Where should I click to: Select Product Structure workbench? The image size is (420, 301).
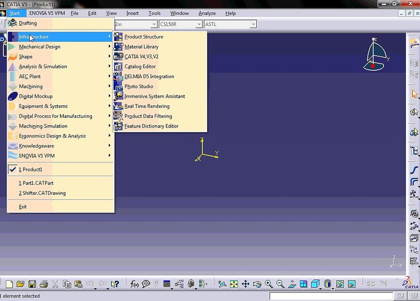[160, 37]
